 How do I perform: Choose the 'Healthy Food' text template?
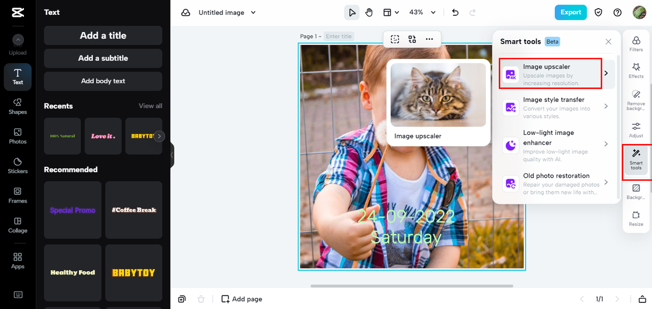tap(72, 273)
